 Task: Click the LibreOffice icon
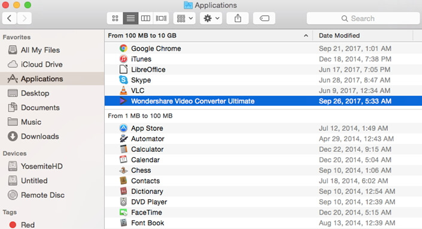click(123, 69)
